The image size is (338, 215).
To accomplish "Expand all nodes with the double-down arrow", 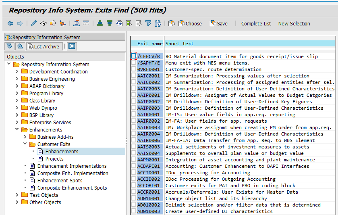I will (10, 46).
